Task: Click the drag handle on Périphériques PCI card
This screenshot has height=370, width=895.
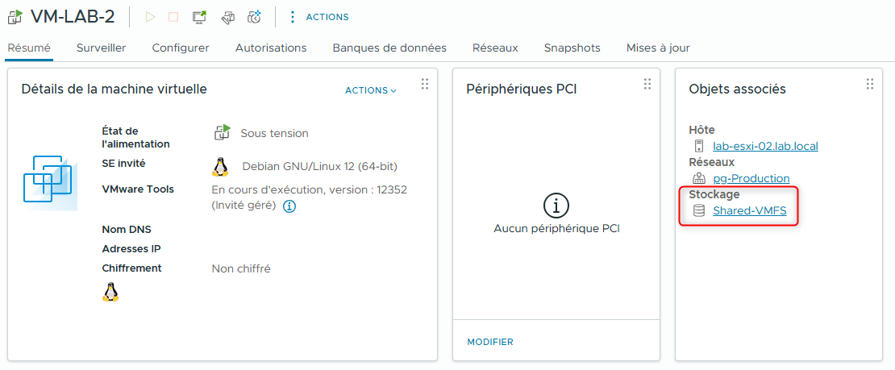Action: (647, 84)
